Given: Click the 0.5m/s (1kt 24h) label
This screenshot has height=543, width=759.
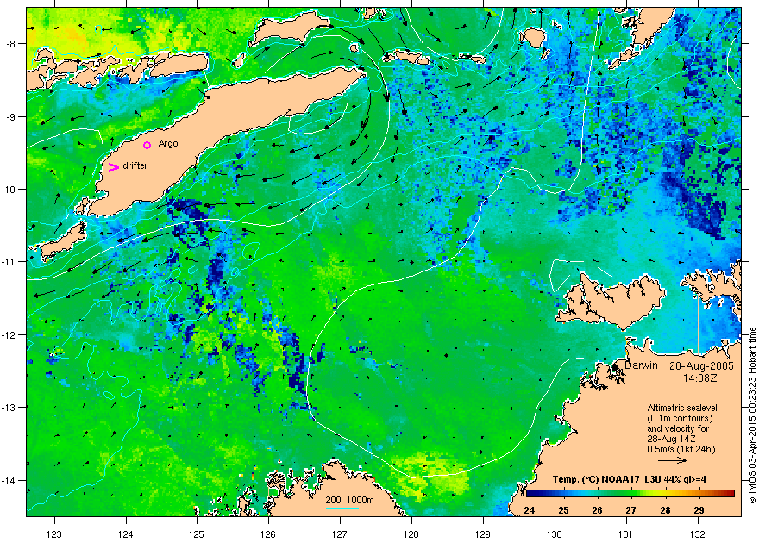Looking at the screenshot, I should (681, 449).
